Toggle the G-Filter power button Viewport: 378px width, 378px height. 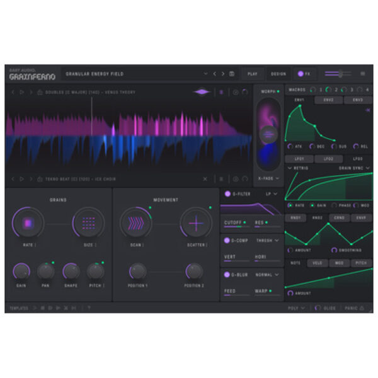click(227, 194)
